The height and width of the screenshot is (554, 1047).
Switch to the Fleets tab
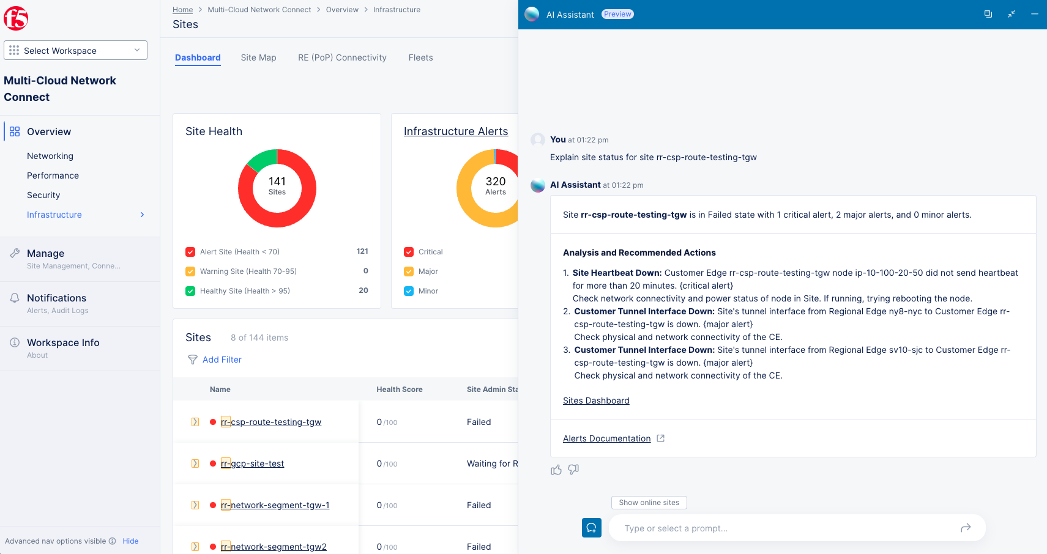[x=420, y=57]
